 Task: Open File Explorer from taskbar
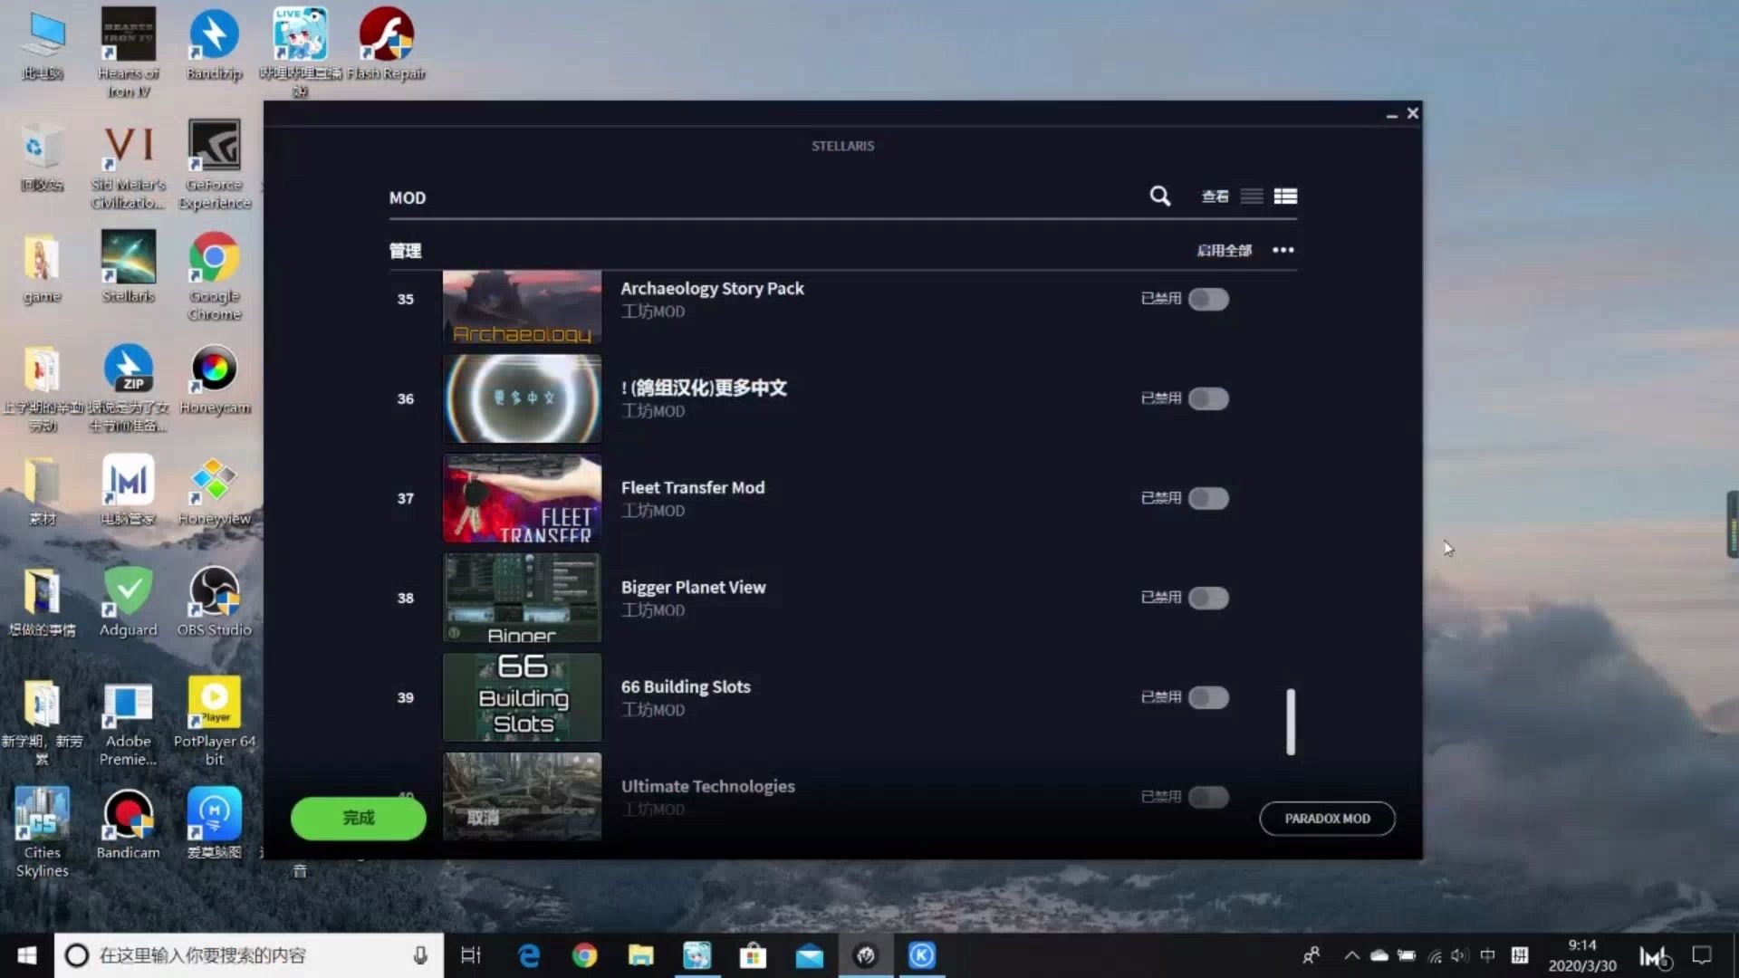(x=641, y=955)
